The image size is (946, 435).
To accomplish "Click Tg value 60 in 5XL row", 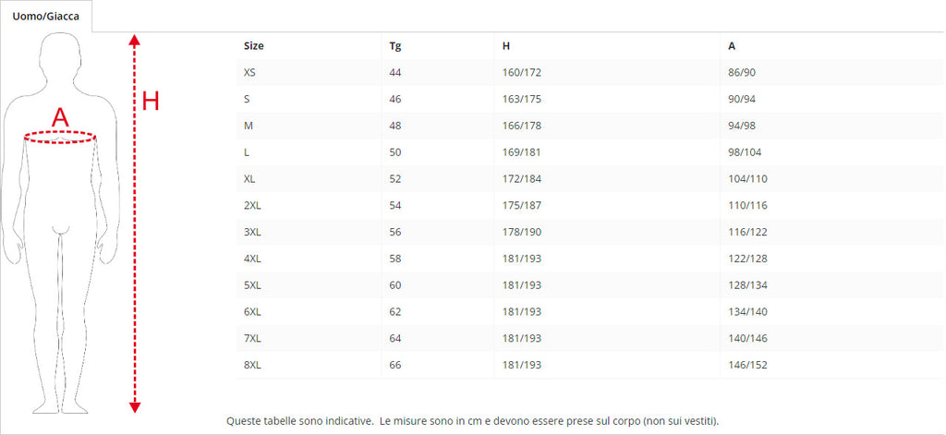I will (396, 285).
